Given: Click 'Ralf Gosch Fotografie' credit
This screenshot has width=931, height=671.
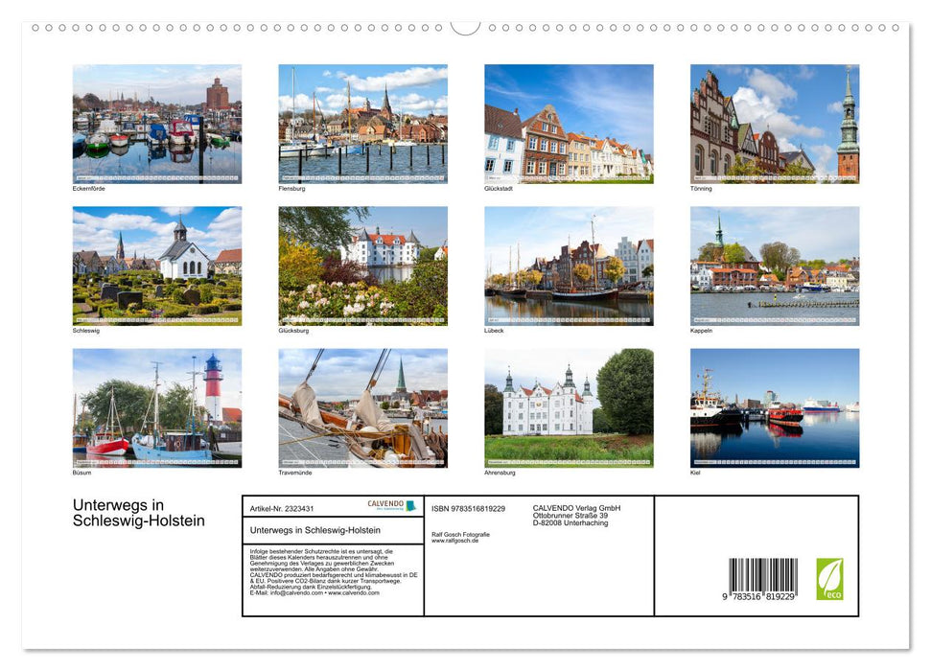Looking at the screenshot, I should tap(461, 535).
